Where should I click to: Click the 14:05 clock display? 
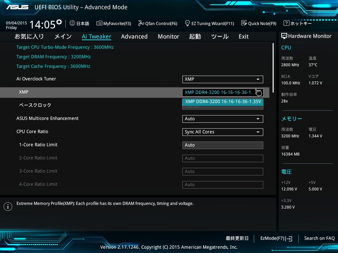[43, 24]
